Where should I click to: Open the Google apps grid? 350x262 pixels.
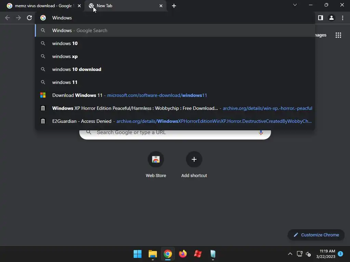pos(338,35)
